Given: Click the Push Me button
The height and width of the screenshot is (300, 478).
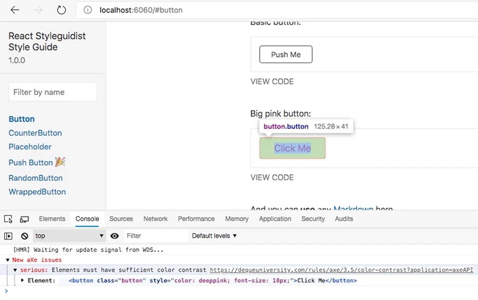Looking at the screenshot, I should [x=286, y=55].
